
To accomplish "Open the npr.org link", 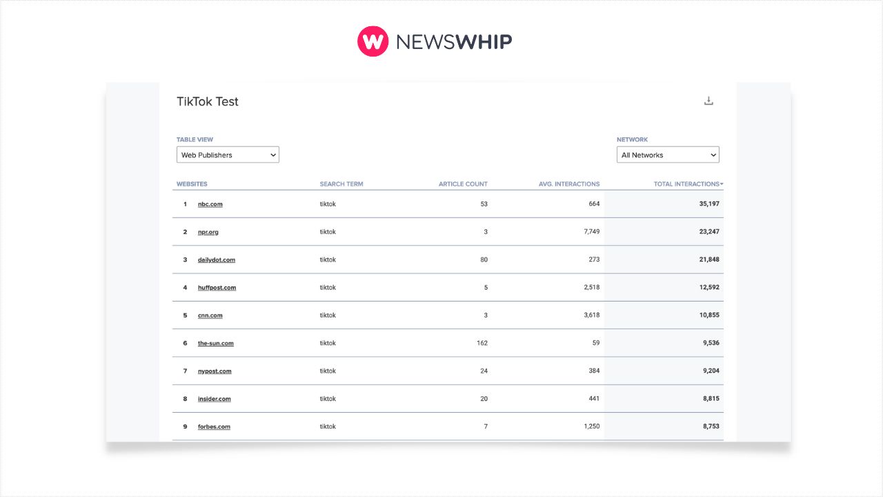I will [208, 232].
